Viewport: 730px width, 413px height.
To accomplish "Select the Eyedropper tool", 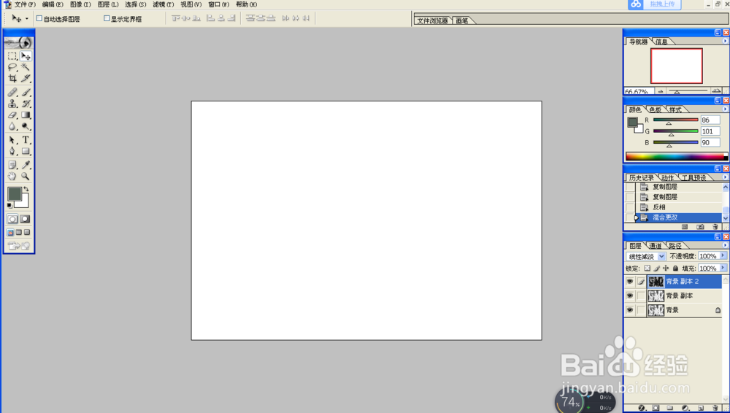I will (x=26, y=165).
